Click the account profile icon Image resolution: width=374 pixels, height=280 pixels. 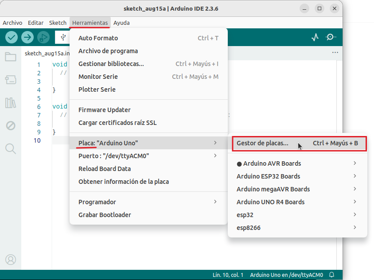point(11,260)
